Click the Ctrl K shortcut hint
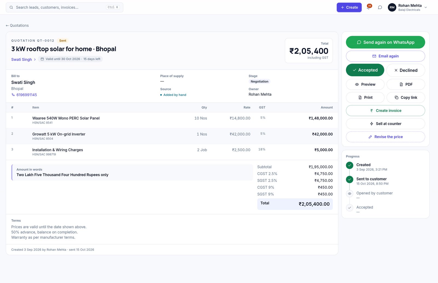Viewport: 438px width, 283px height. 113,7
